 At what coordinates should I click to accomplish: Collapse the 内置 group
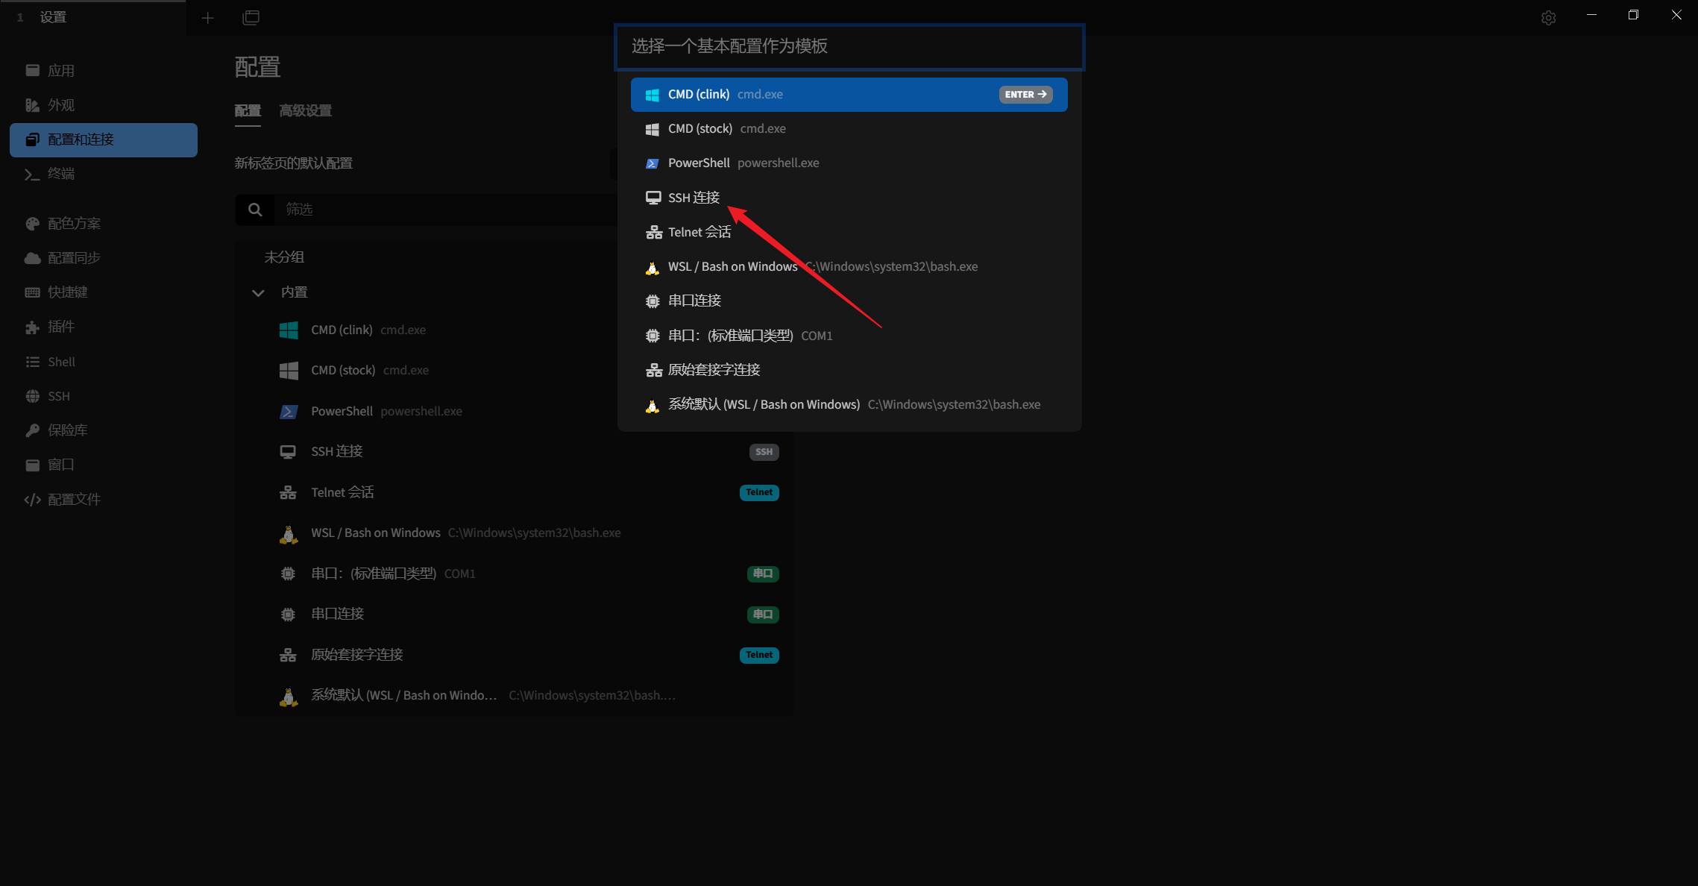[258, 292]
